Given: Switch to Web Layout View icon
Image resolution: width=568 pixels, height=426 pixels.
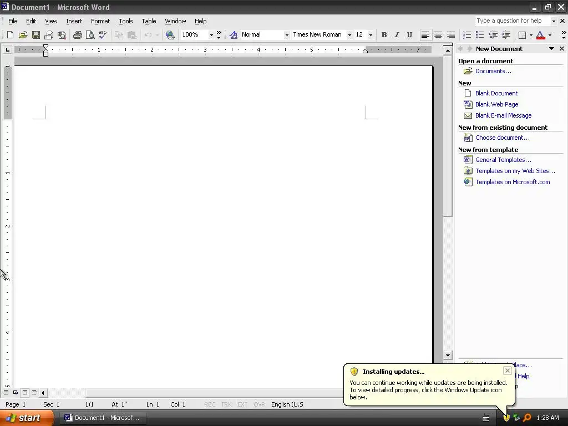Looking at the screenshot, I should tap(16, 392).
